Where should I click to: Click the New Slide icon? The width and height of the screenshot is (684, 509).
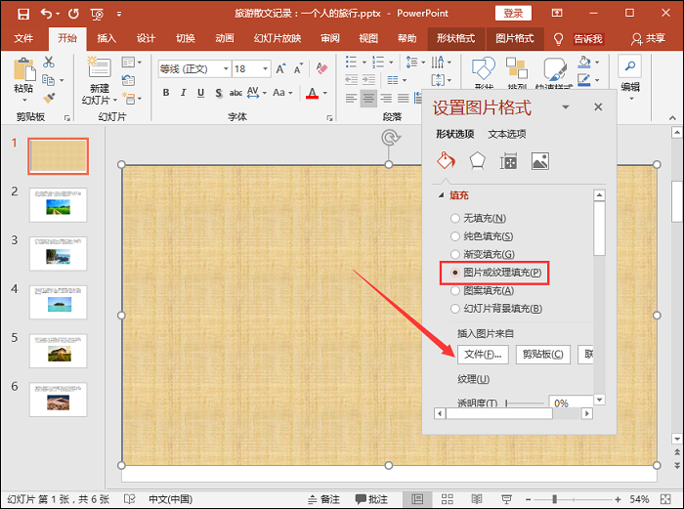point(100,66)
